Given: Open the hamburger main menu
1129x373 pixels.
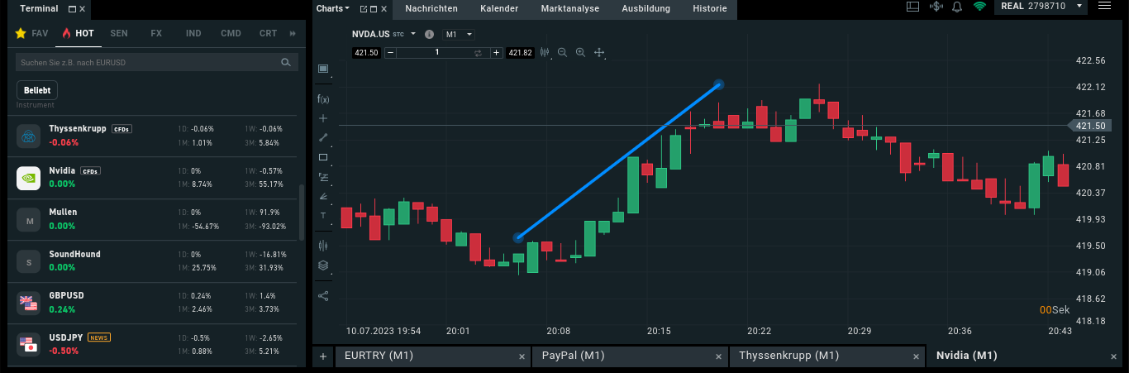Looking at the screenshot, I should click(x=1105, y=7).
